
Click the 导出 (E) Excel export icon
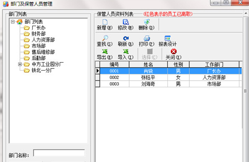point(105,51)
